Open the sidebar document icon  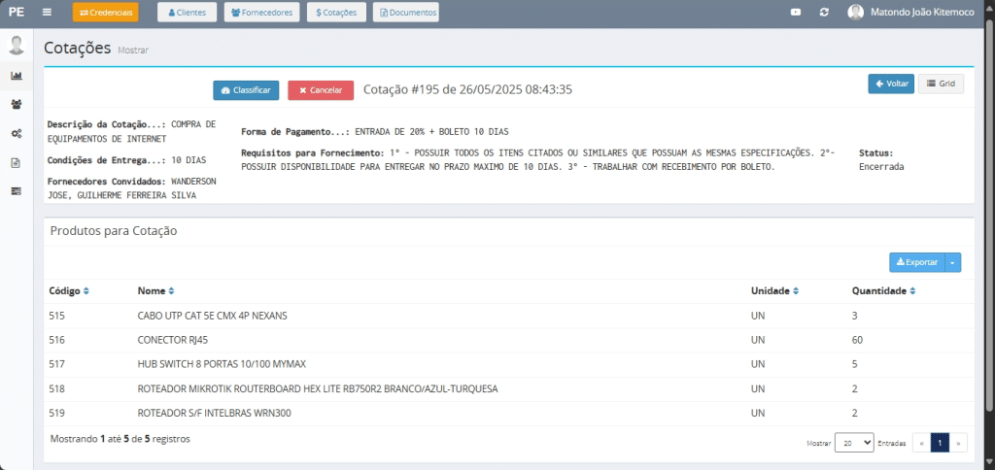click(17, 163)
